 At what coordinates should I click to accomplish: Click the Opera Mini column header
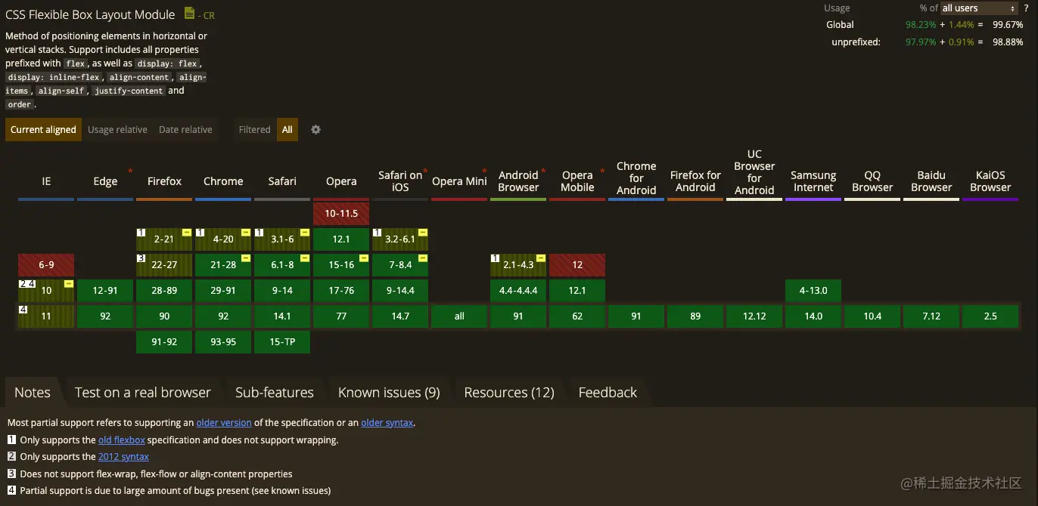pos(459,181)
